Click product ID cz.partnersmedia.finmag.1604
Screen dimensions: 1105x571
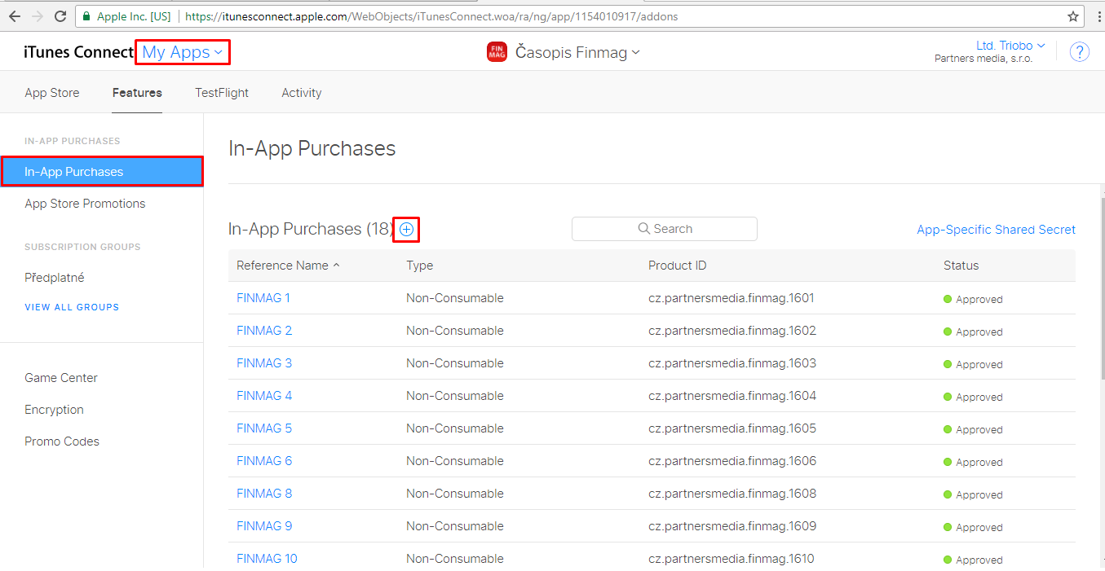coord(732,396)
